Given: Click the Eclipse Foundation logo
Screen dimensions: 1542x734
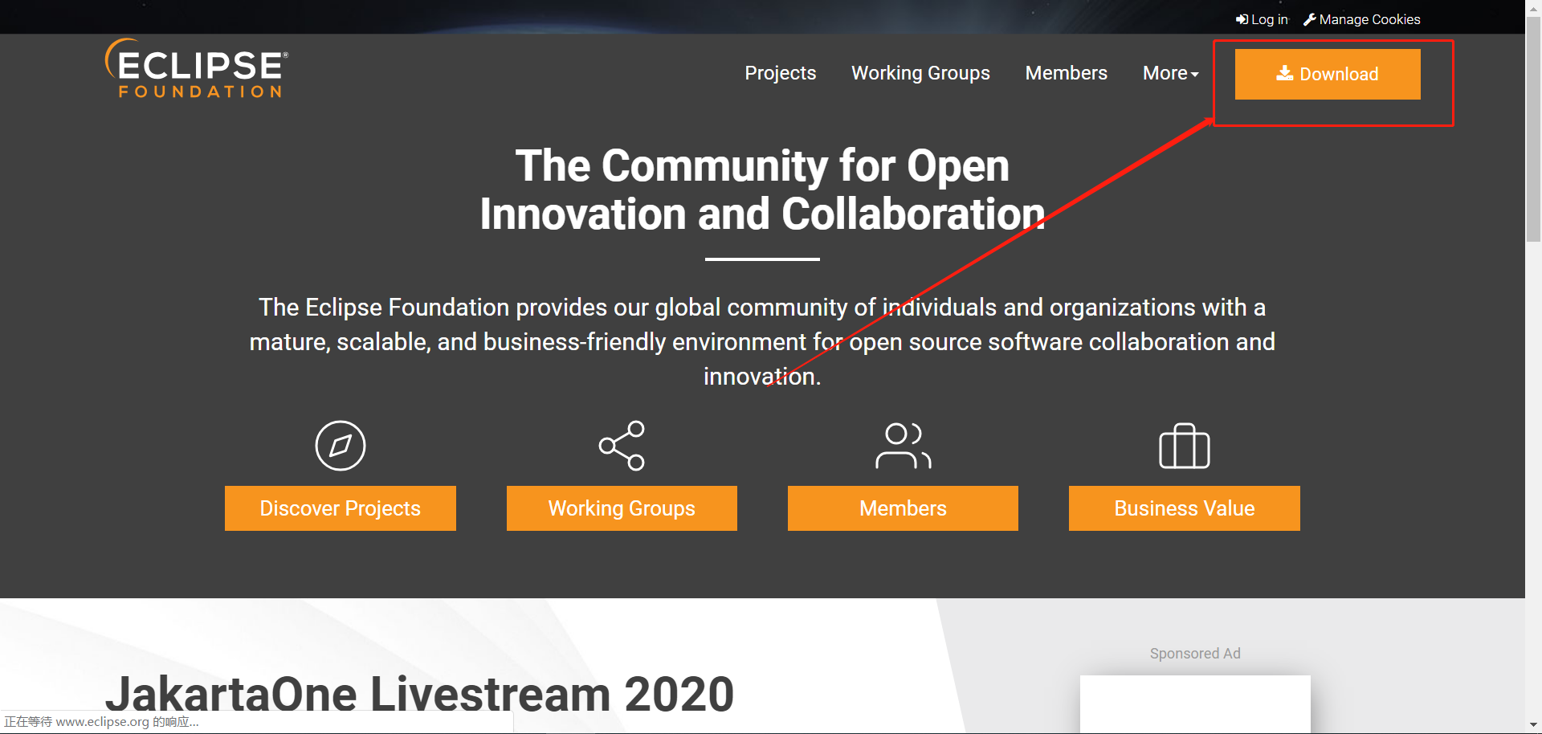Looking at the screenshot, I should point(197,69).
